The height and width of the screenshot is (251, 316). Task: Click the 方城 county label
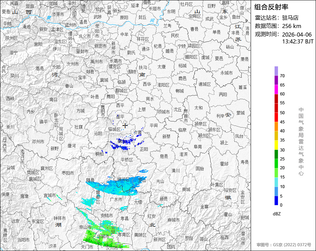80,111
